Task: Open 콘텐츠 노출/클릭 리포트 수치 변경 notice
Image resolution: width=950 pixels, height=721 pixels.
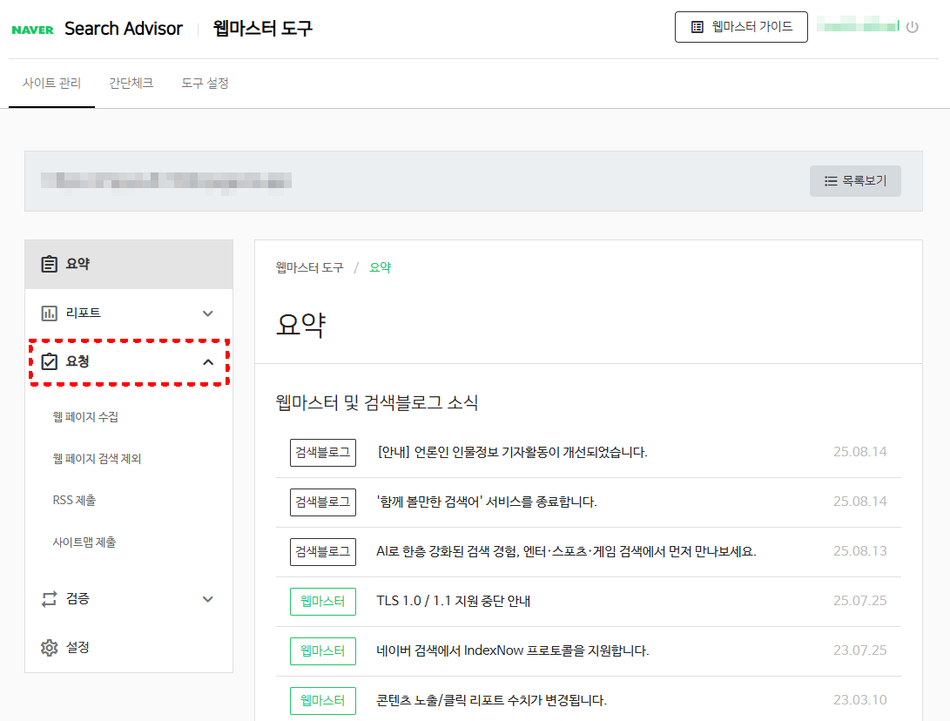Action: pos(491,700)
